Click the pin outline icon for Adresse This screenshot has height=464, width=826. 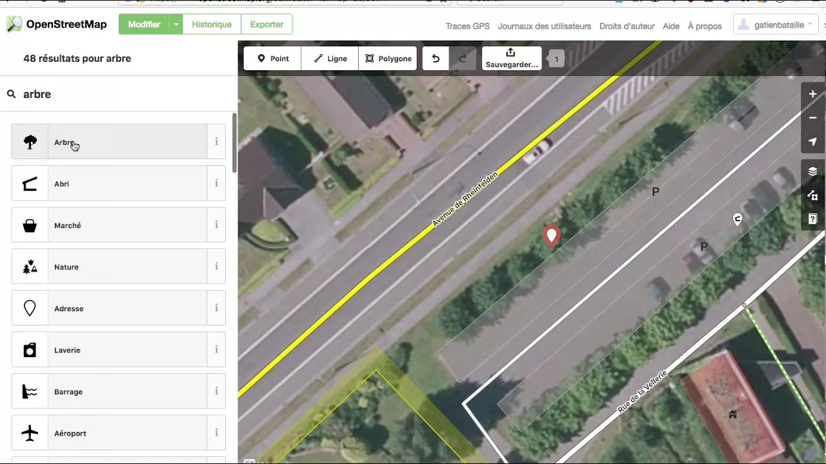click(x=30, y=308)
